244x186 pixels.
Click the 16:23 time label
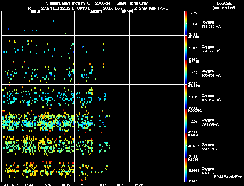tap(120, 184)
